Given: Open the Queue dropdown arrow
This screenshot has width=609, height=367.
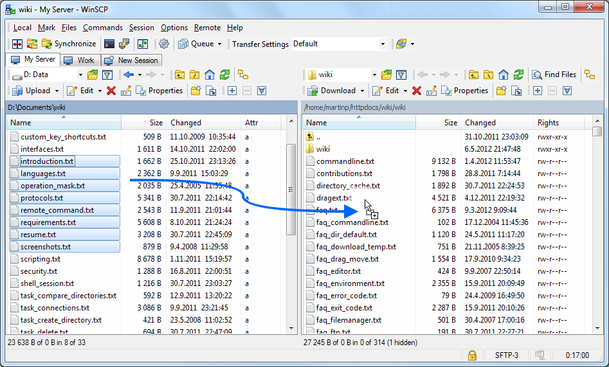Looking at the screenshot, I should tap(219, 44).
